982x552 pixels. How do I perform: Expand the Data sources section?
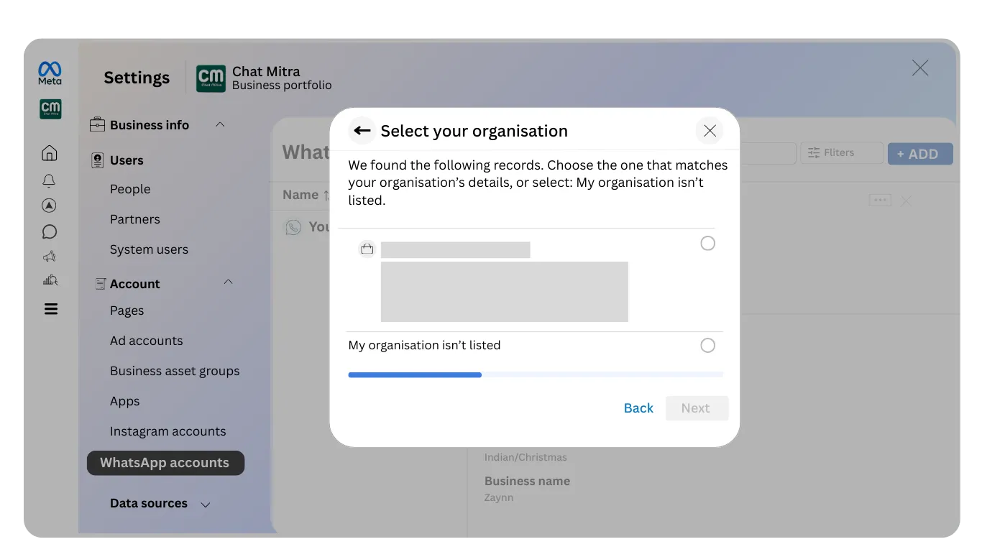tap(206, 504)
